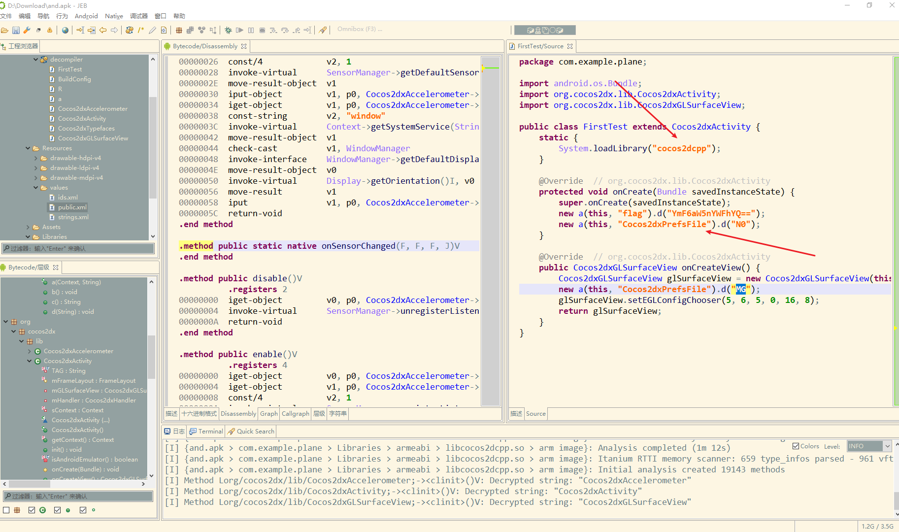The image size is (899, 532).
Task: Click the hierarchy horizontal scrollbar thumb
Action: [x=30, y=484]
